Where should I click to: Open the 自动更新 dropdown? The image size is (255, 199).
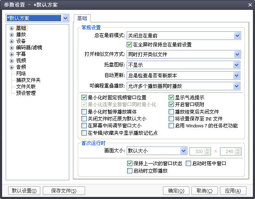237,75
